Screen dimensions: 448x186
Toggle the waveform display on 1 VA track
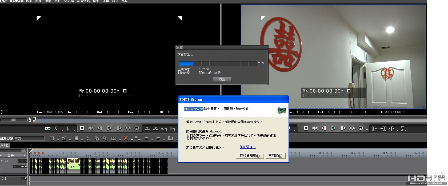pos(22,167)
